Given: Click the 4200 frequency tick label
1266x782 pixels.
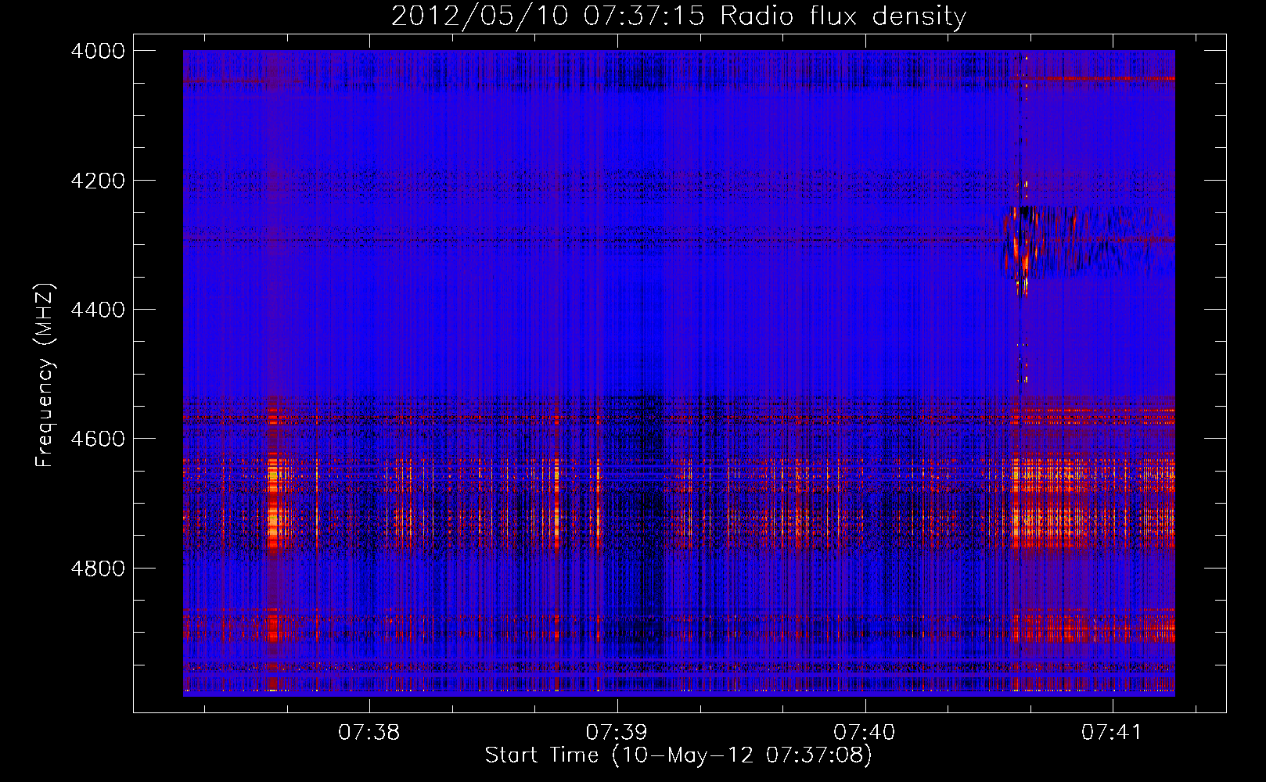Looking at the screenshot, I should (x=98, y=181).
